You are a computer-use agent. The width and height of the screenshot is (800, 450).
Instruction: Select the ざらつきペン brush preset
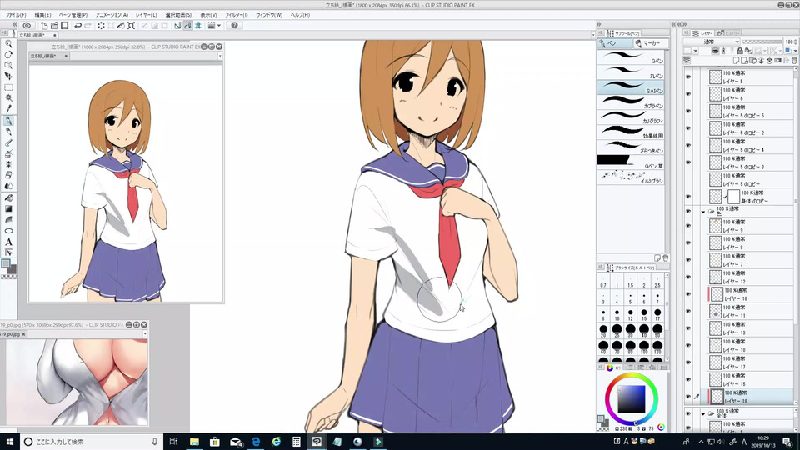click(x=632, y=147)
